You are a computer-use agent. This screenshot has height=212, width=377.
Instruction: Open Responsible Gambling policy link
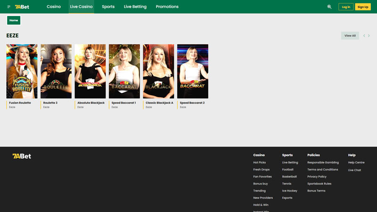point(323,163)
